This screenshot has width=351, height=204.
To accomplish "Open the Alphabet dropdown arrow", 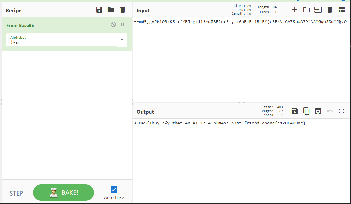I will tap(122, 40).
